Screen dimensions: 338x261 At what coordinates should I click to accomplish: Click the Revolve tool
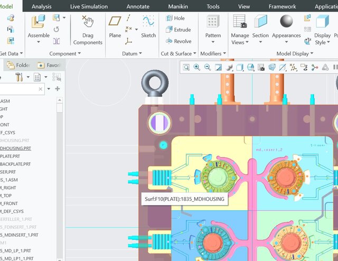click(179, 41)
